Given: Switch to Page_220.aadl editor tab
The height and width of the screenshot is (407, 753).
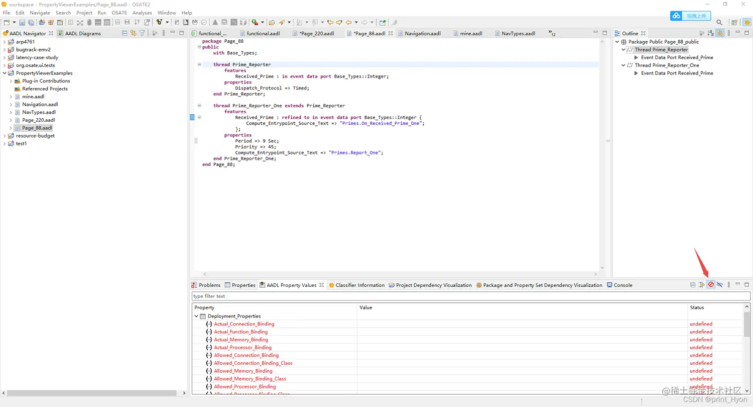Looking at the screenshot, I should 313,33.
